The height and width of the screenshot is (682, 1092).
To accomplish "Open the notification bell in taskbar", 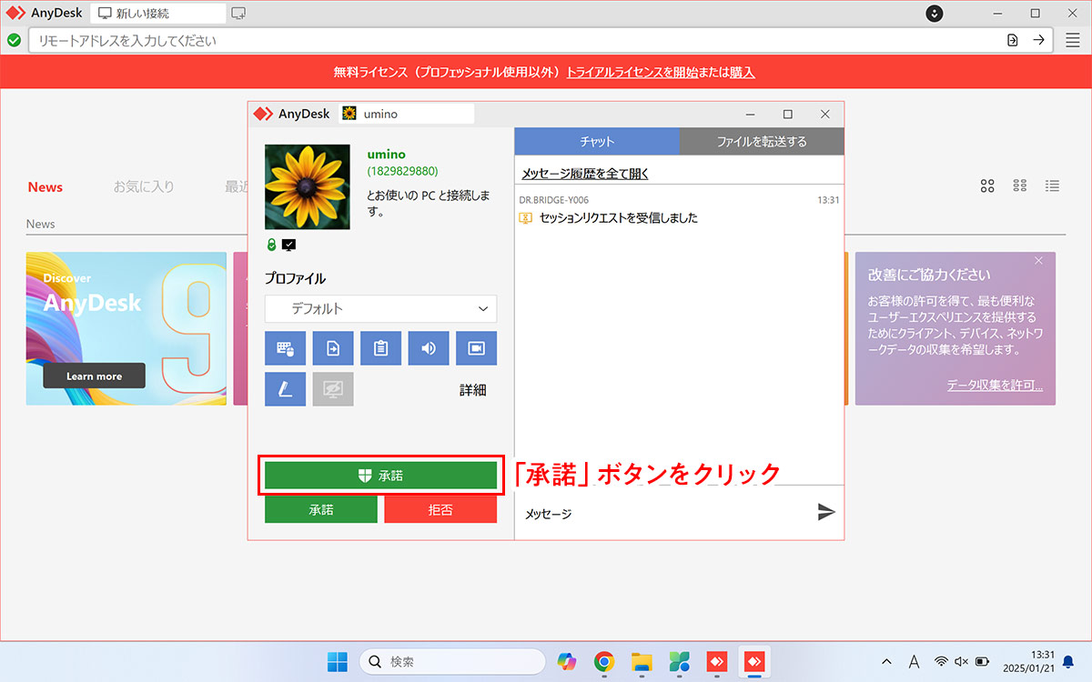I will 1068,661.
